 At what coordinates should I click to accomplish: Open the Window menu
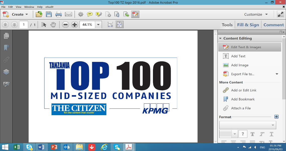[29, 7]
